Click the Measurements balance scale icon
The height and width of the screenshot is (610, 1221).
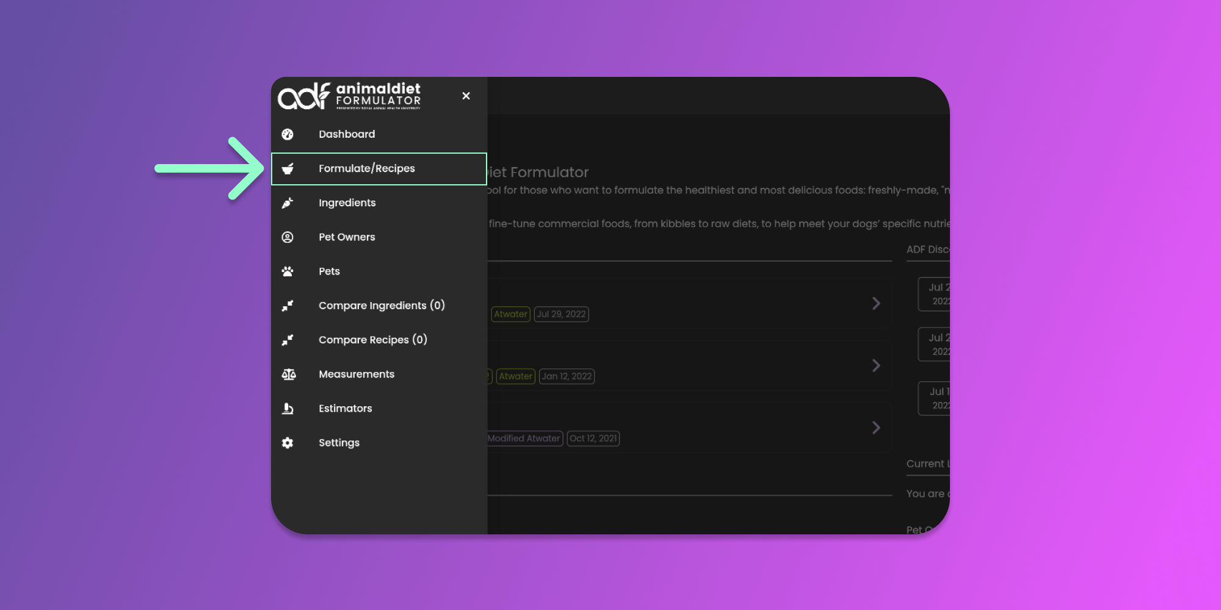pos(289,375)
